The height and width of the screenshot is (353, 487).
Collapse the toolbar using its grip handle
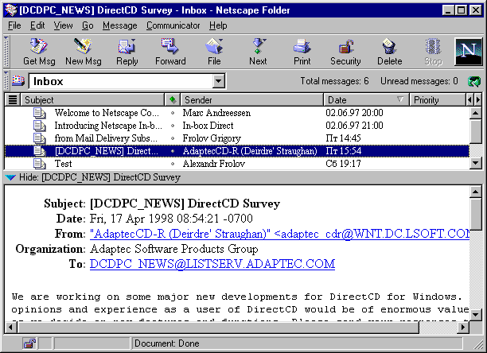tap(6, 52)
